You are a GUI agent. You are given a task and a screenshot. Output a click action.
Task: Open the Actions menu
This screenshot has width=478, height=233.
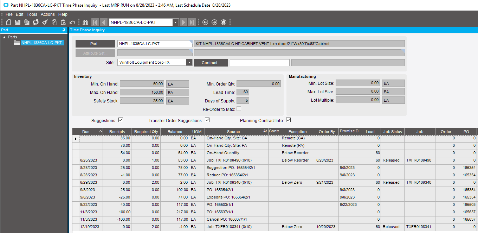click(x=47, y=14)
